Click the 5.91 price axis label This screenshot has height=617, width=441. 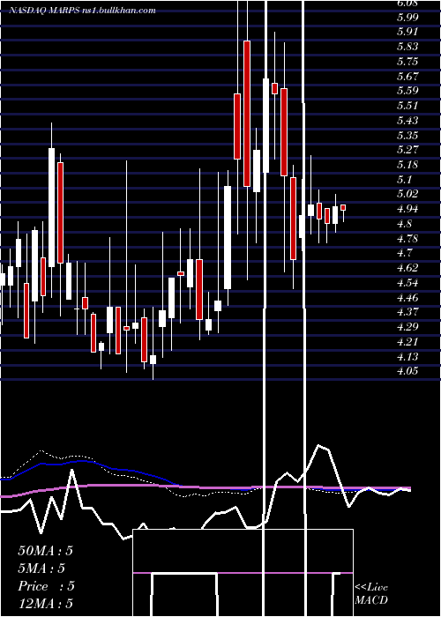(x=407, y=32)
